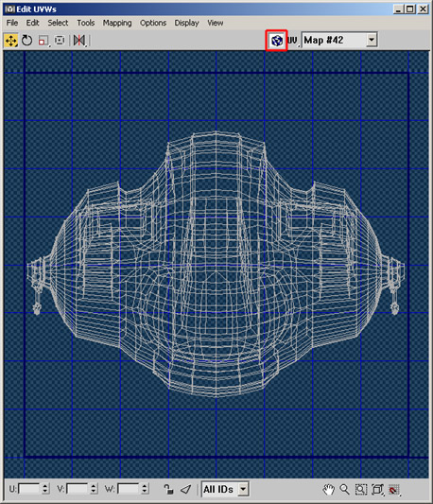
Task: Select the Zoom Region tool
Action: pos(361,490)
